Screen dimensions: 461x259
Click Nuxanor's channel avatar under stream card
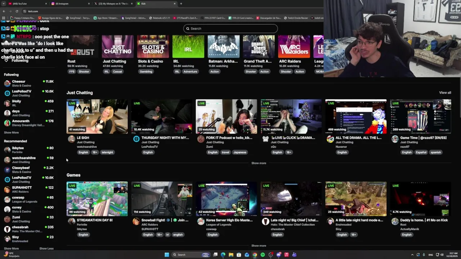click(x=330, y=139)
